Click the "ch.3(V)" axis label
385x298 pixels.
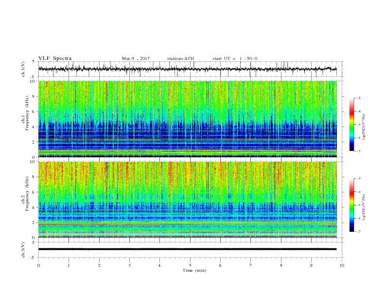tap(23, 250)
